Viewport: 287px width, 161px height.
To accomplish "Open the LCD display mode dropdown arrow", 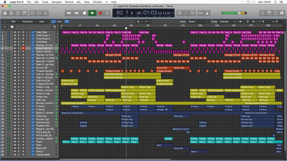I will [x=173, y=13].
